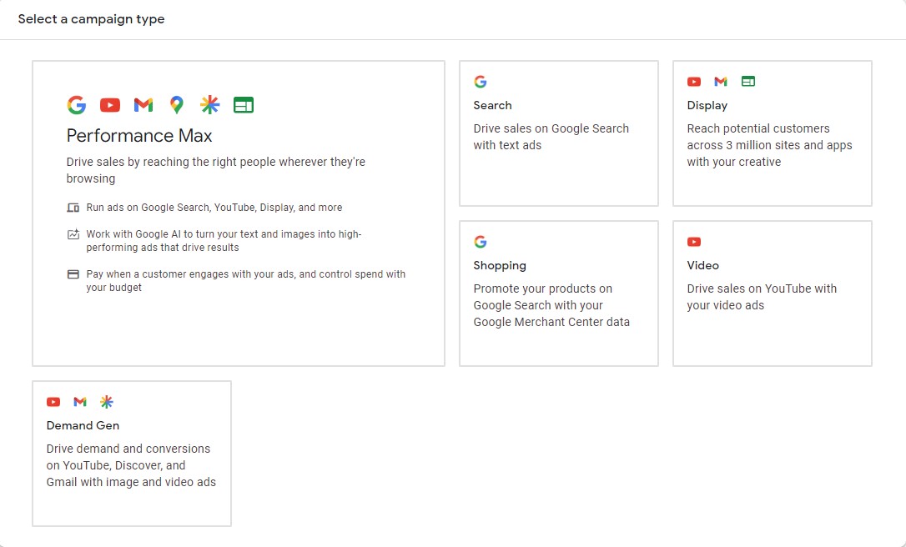The width and height of the screenshot is (906, 547).
Task: Click the Google icon above Search
Action: pyautogui.click(x=481, y=82)
